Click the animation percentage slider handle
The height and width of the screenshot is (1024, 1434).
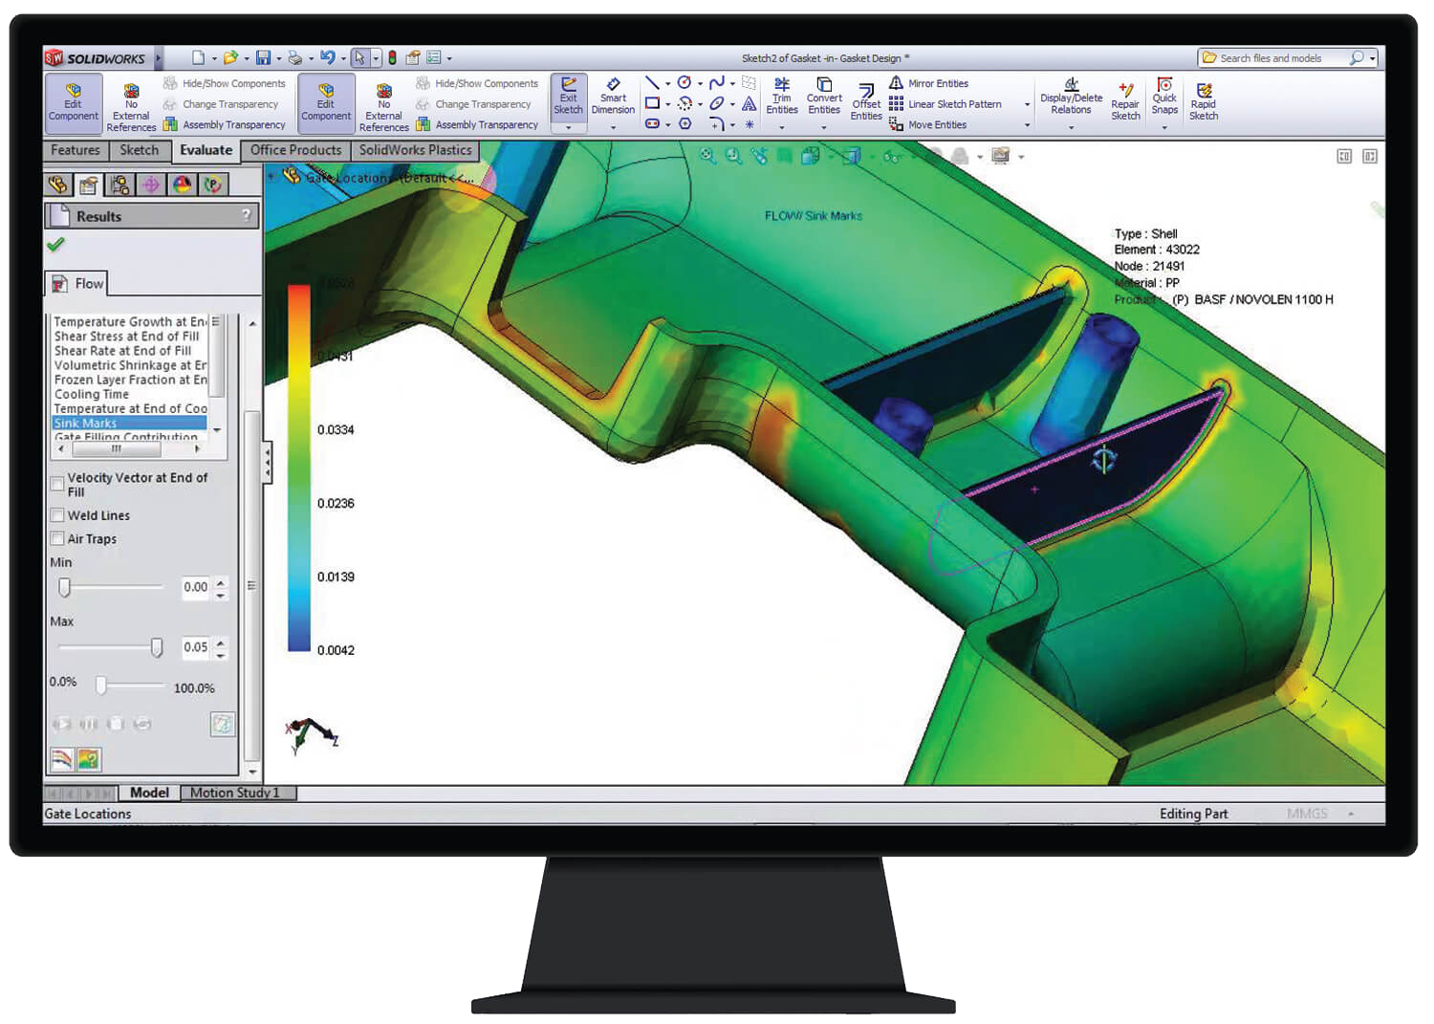coord(100,686)
